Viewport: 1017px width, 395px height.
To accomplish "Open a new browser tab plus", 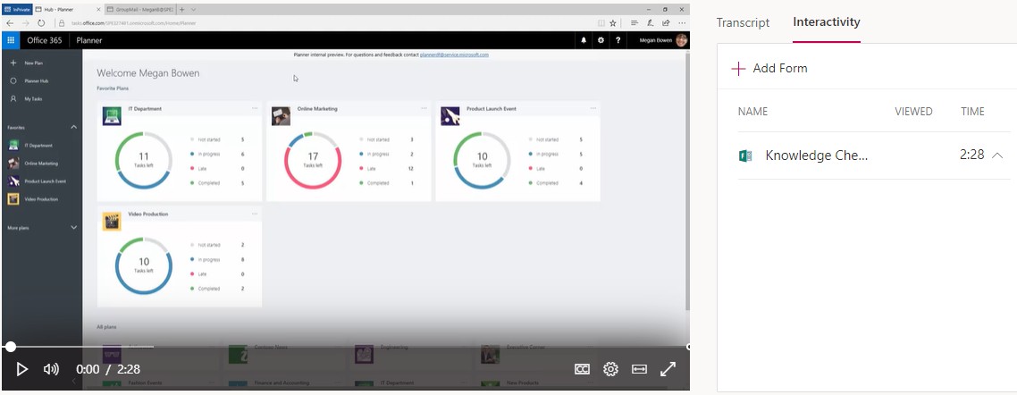I will tap(182, 9).
